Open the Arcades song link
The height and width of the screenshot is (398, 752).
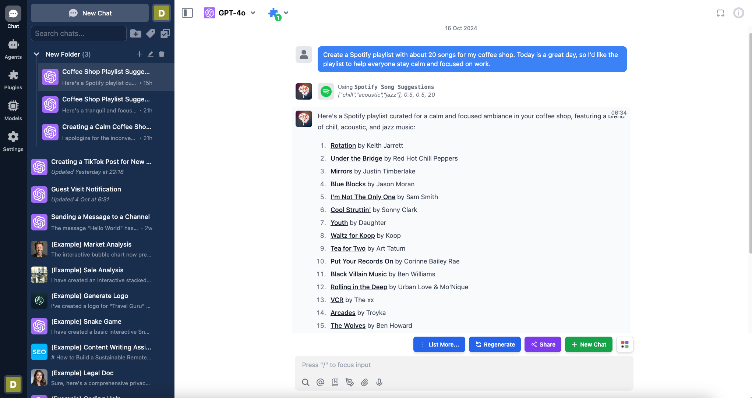coord(343,313)
